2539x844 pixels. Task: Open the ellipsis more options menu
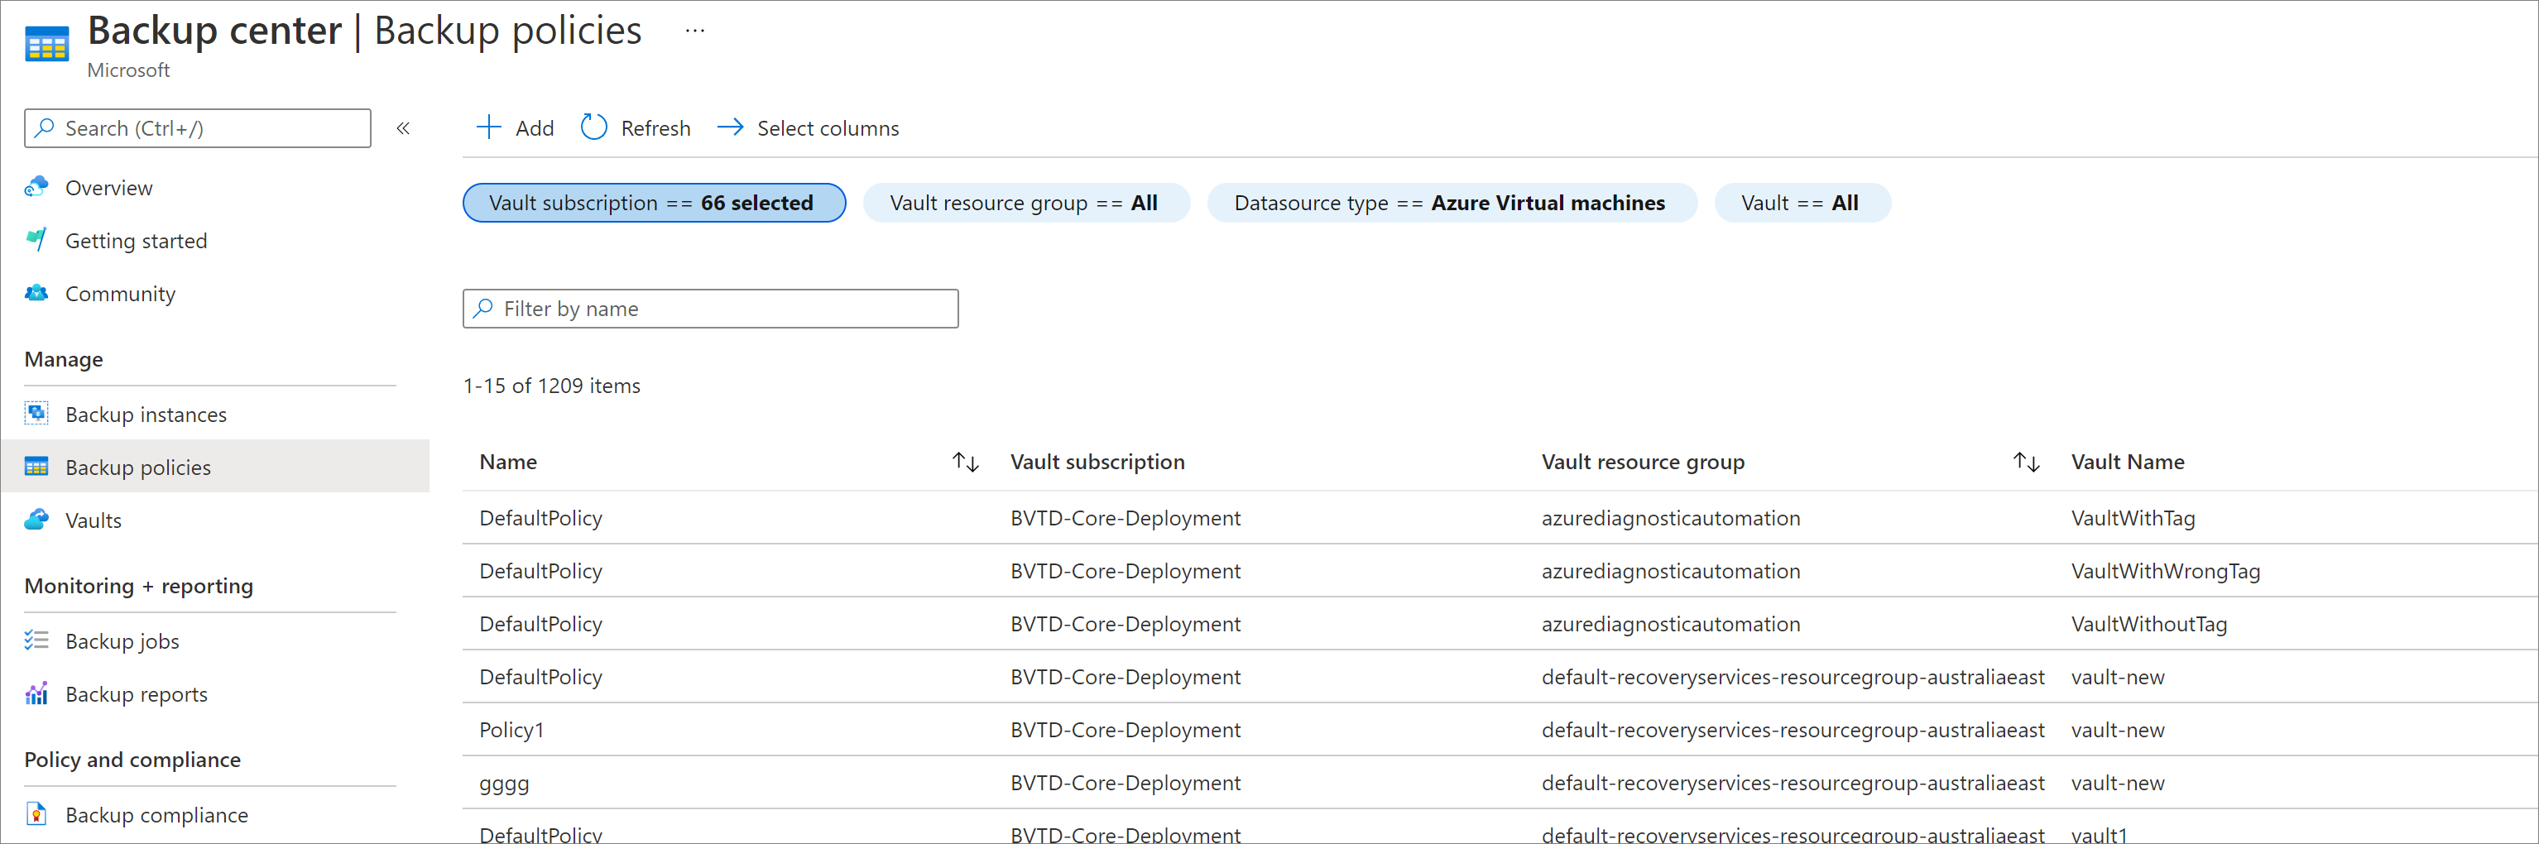click(695, 31)
